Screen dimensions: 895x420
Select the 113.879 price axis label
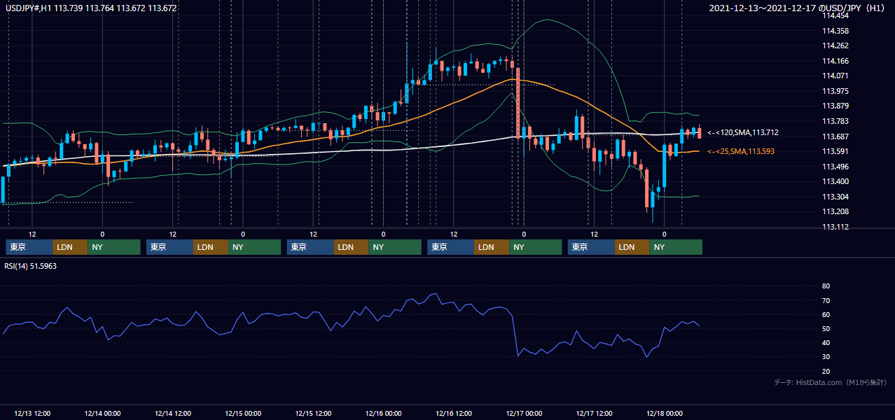click(835, 106)
